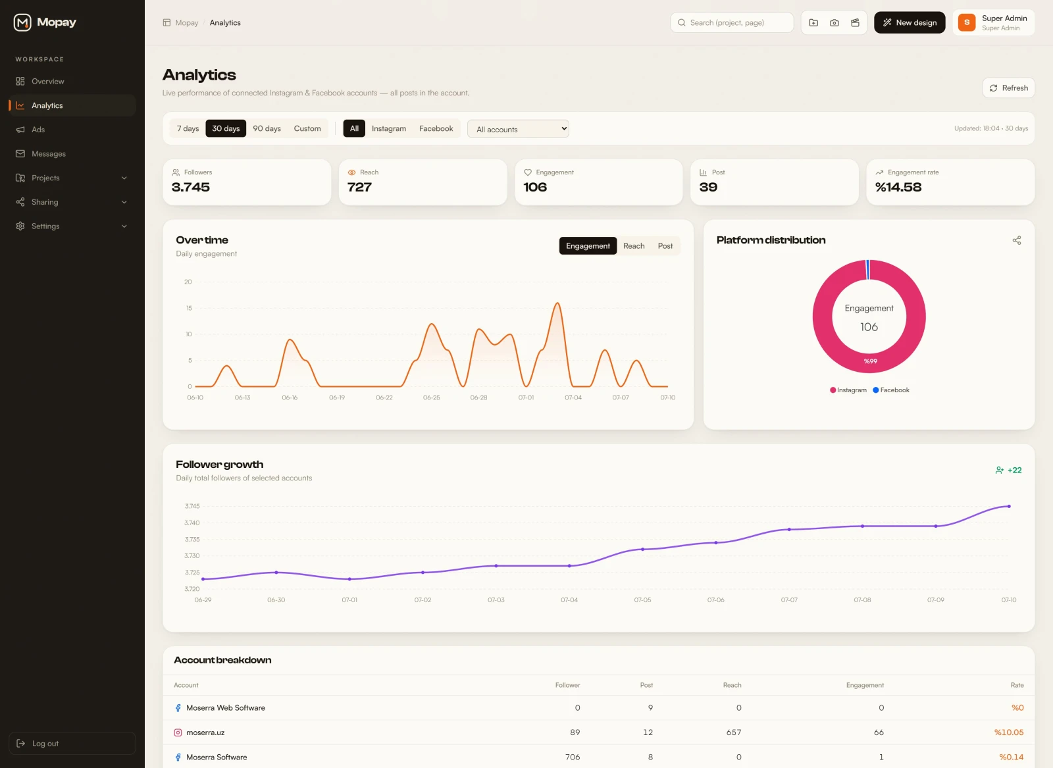Click the Reach eye icon
The height and width of the screenshot is (768, 1053).
click(351, 172)
